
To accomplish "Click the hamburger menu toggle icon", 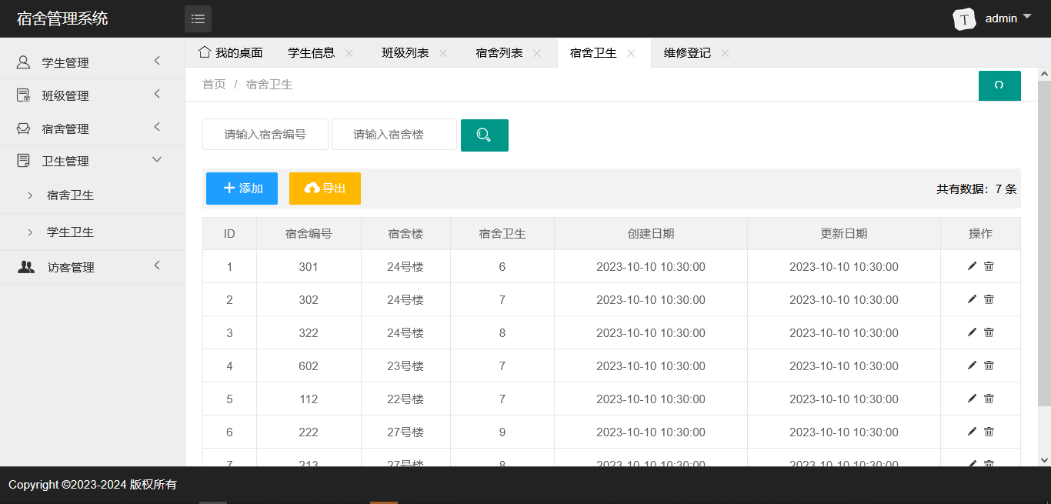I will coord(198,18).
